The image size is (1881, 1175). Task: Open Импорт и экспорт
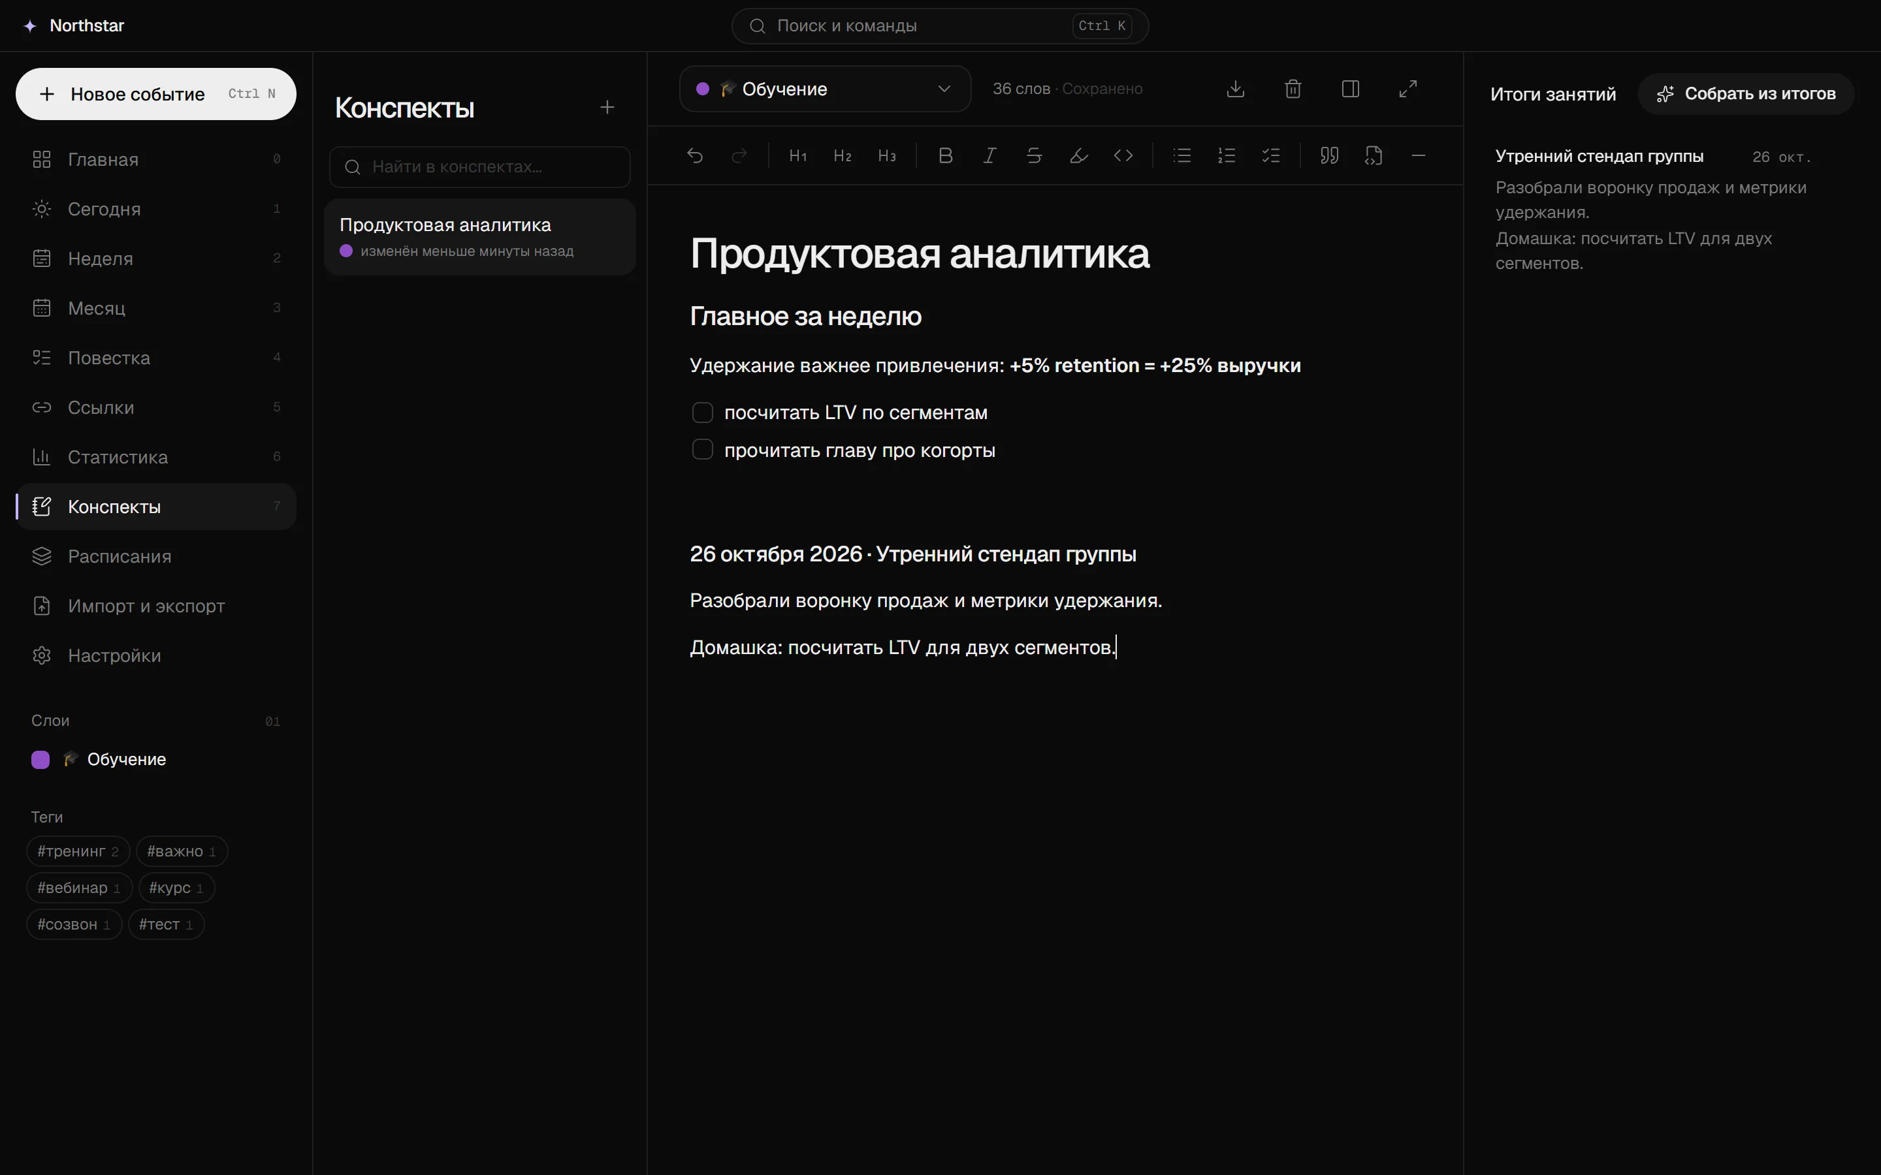click(x=156, y=606)
